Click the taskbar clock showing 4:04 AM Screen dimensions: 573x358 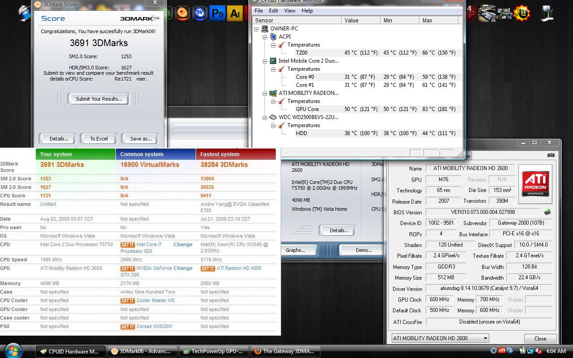tap(556, 351)
